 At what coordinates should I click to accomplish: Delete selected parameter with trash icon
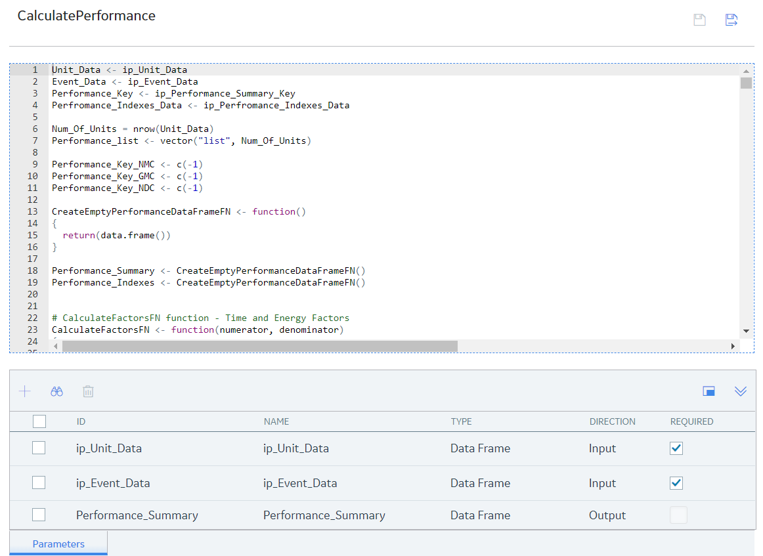(x=88, y=391)
